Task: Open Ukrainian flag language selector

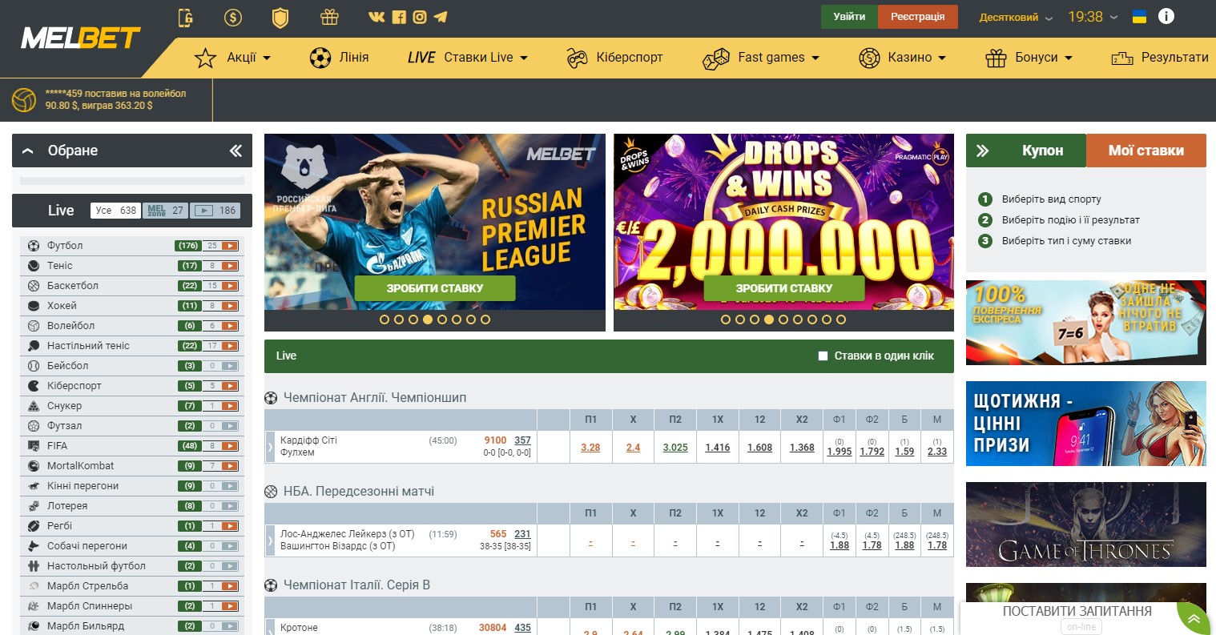Action: [1139, 17]
